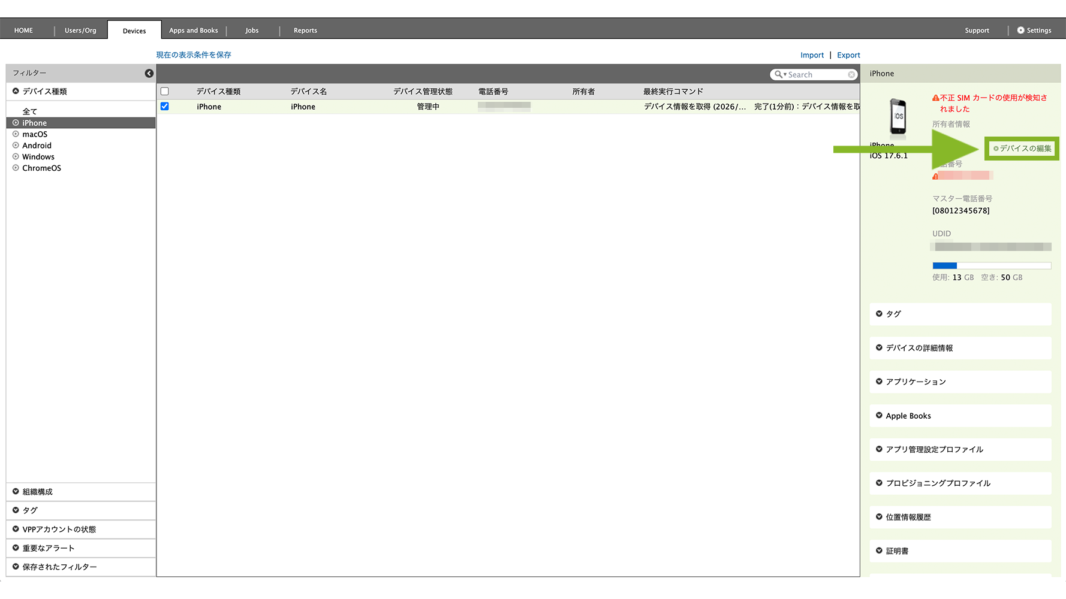Expand the アプリケーション section
The height and width of the screenshot is (599, 1066).
pyautogui.click(x=916, y=382)
